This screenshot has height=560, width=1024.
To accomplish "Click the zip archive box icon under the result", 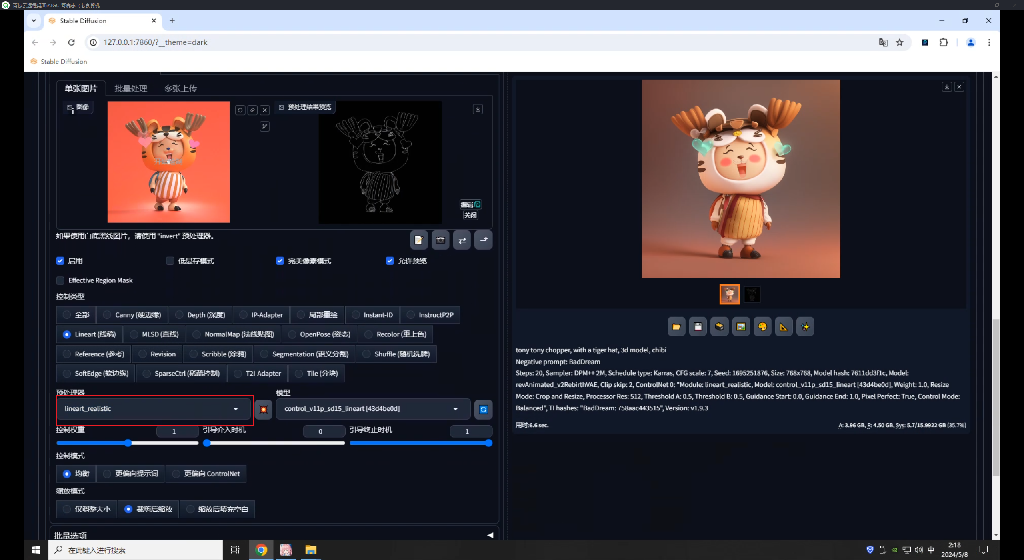I will [x=719, y=327].
